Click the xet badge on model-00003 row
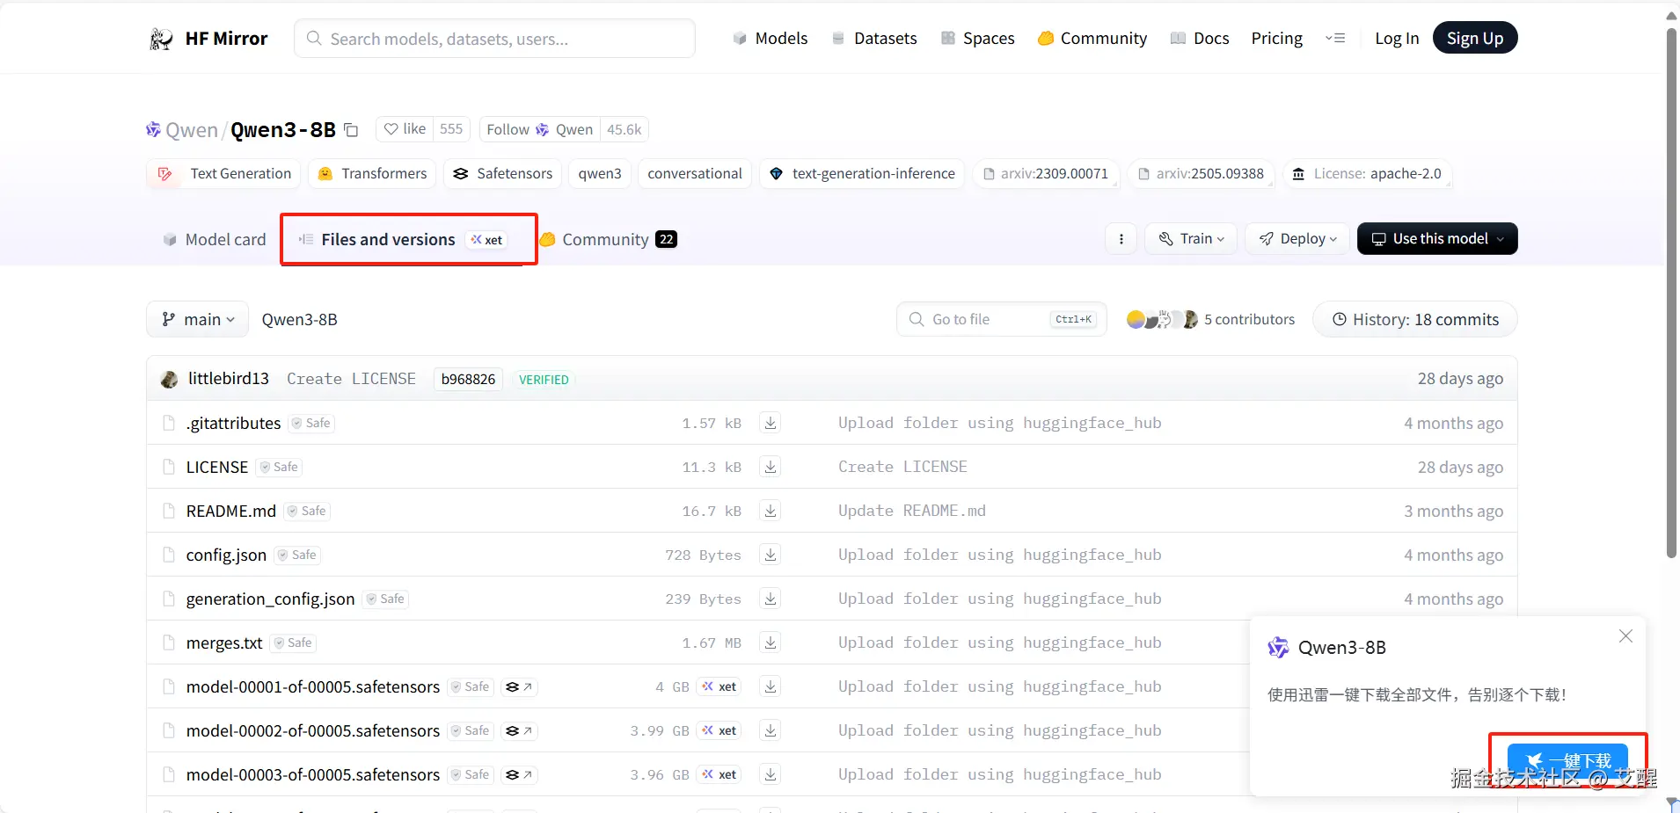1680x813 pixels. pyautogui.click(x=719, y=774)
